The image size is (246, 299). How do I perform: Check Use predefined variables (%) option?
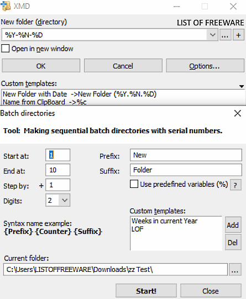coord(134,184)
